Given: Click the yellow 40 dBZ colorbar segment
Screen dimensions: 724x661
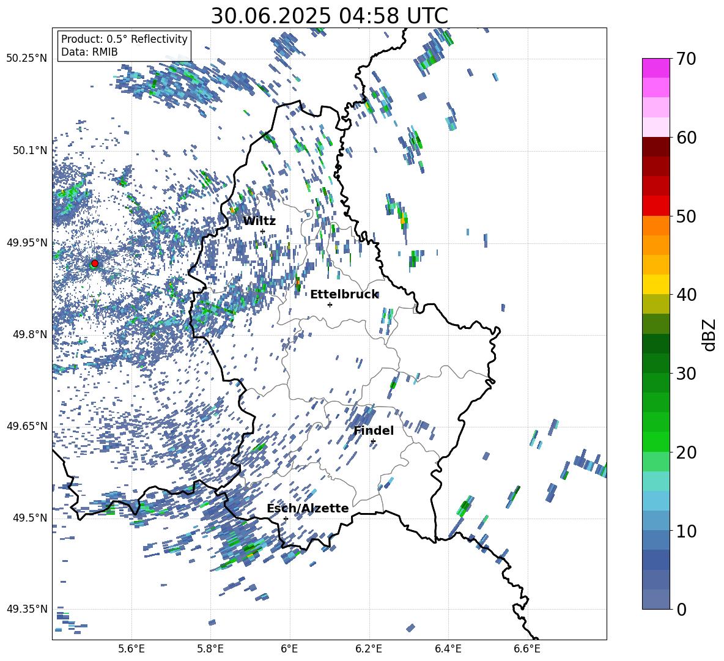Looking at the screenshot, I should [656, 284].
